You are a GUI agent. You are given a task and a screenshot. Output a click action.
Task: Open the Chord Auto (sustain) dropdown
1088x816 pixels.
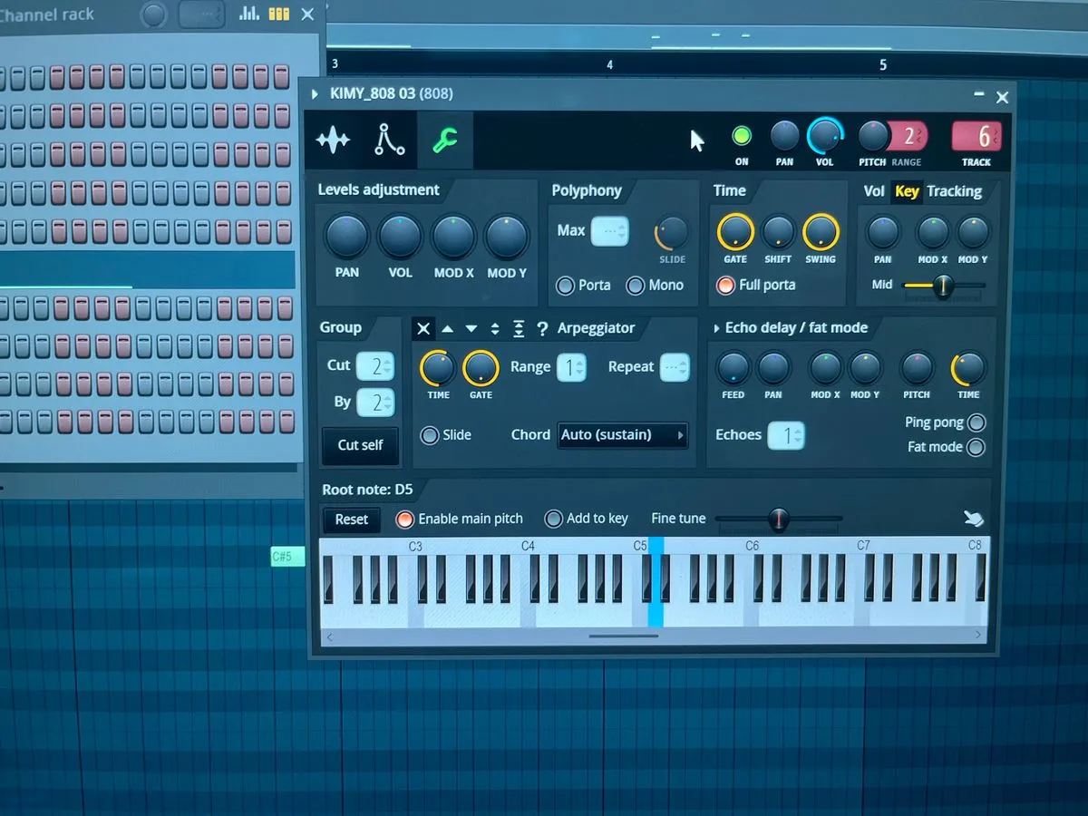point(622,435)
